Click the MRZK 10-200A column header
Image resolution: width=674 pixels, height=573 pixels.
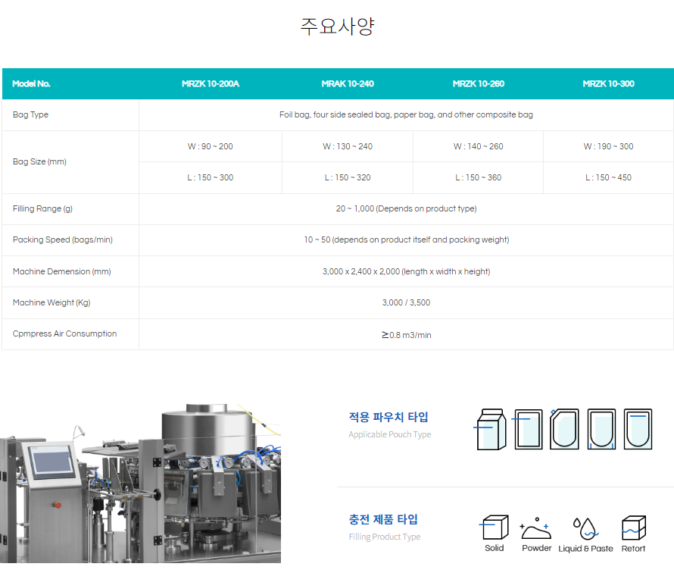pyautogui.click(x=211, y=84)
